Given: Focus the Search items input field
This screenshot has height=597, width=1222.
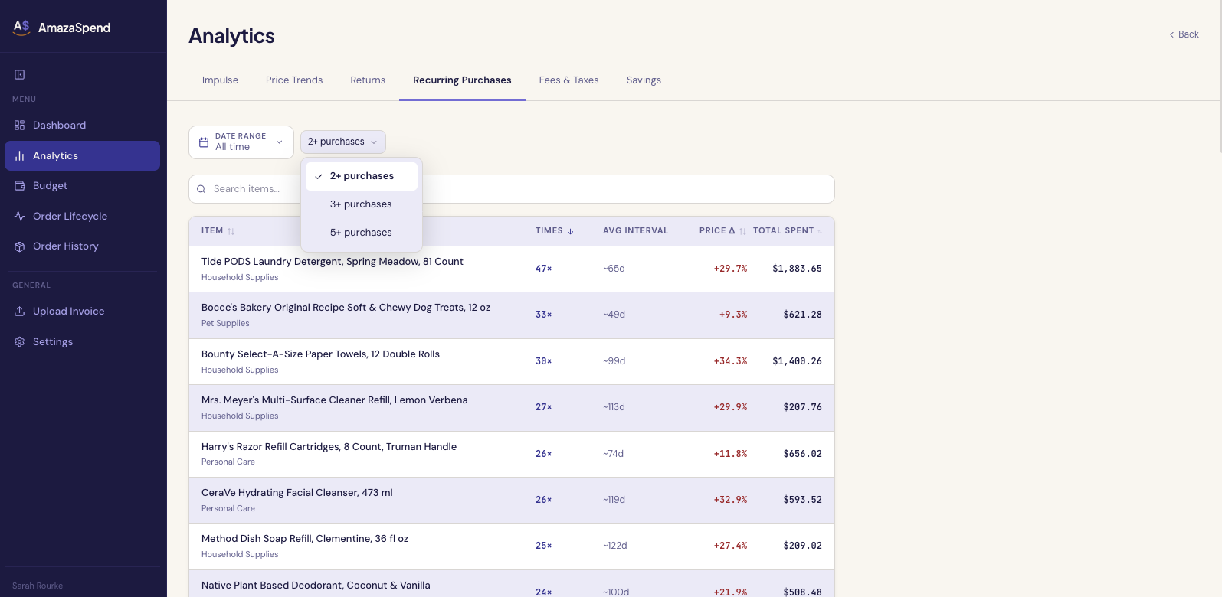Looking at the screenshot, I should point(512,189).
